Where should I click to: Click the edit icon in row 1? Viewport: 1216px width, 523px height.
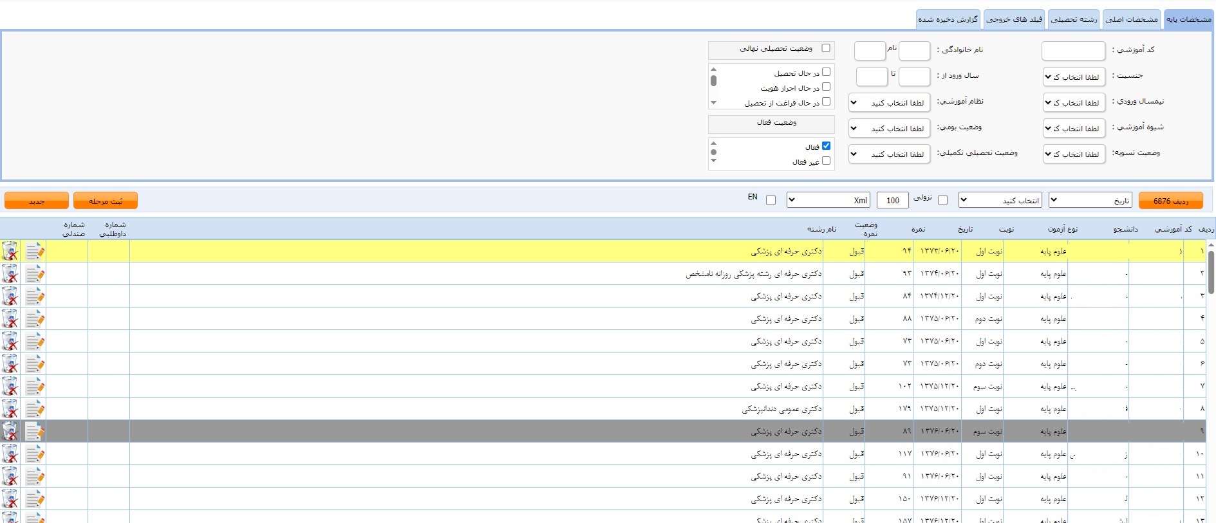pyautogui.click(x=35, y=252)
